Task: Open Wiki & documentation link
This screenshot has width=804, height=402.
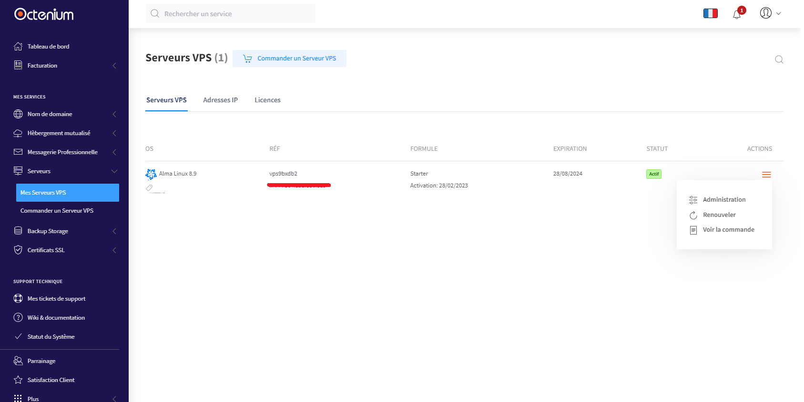Action: (56, 317)
